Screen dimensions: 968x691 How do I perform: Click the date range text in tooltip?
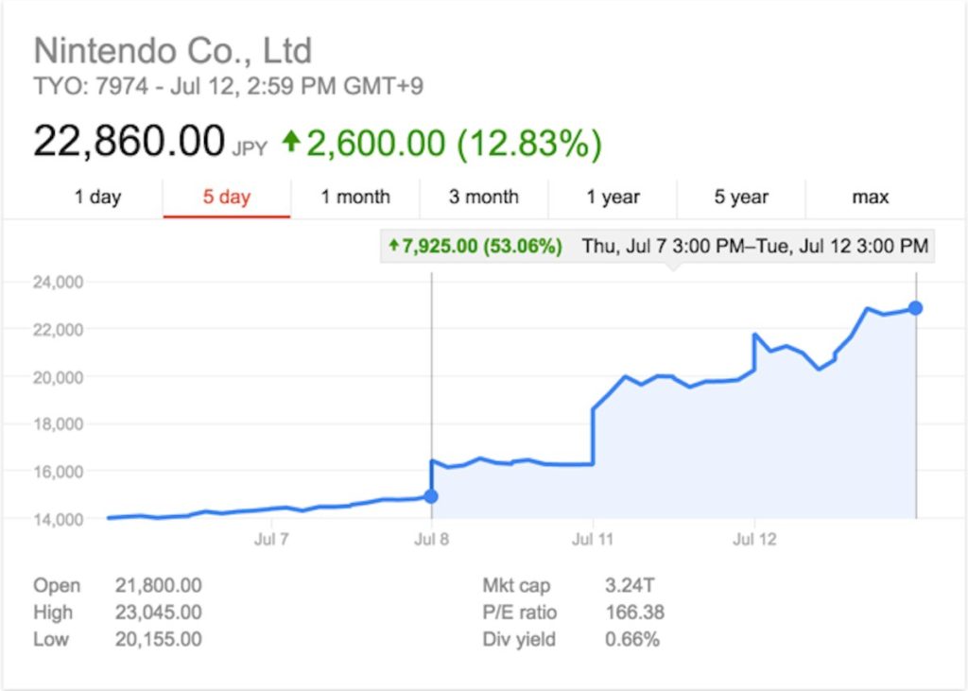754,247
